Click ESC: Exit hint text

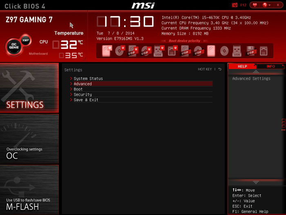pyautogui.click(x=242, y=206)
